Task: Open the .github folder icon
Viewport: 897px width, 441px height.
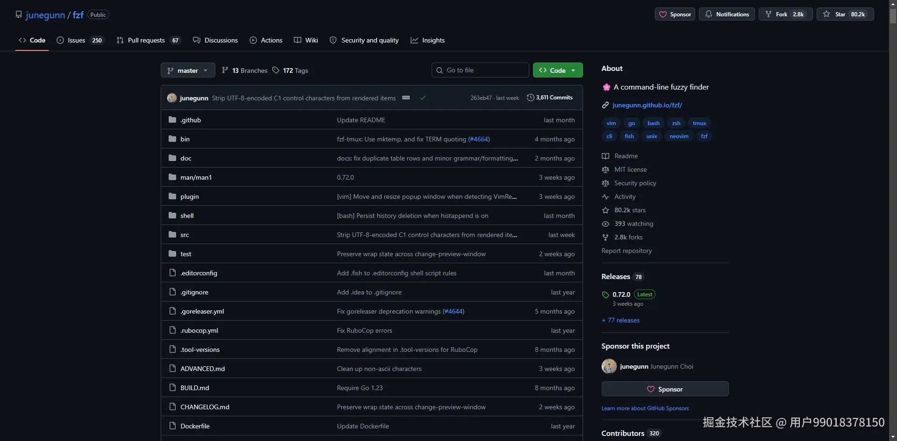Action: point(172,119)
